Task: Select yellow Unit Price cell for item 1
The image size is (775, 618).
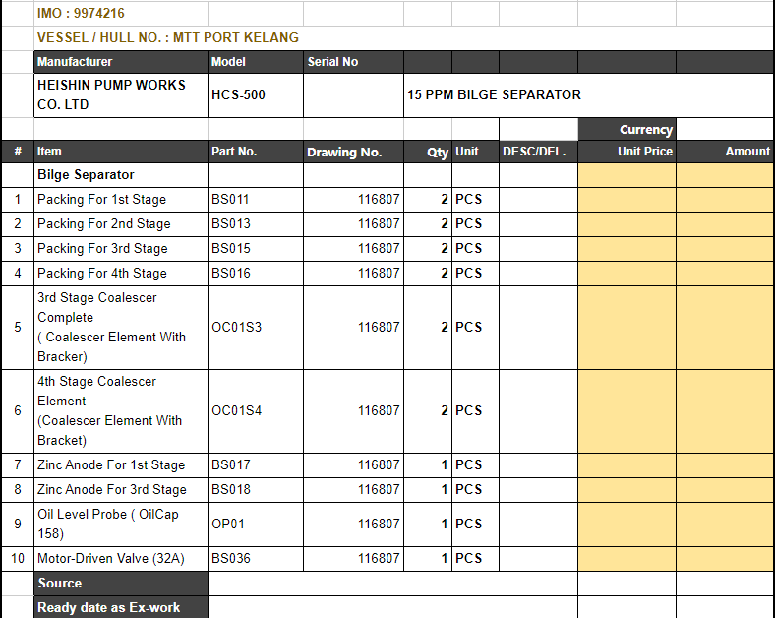Action: [626, 199]
